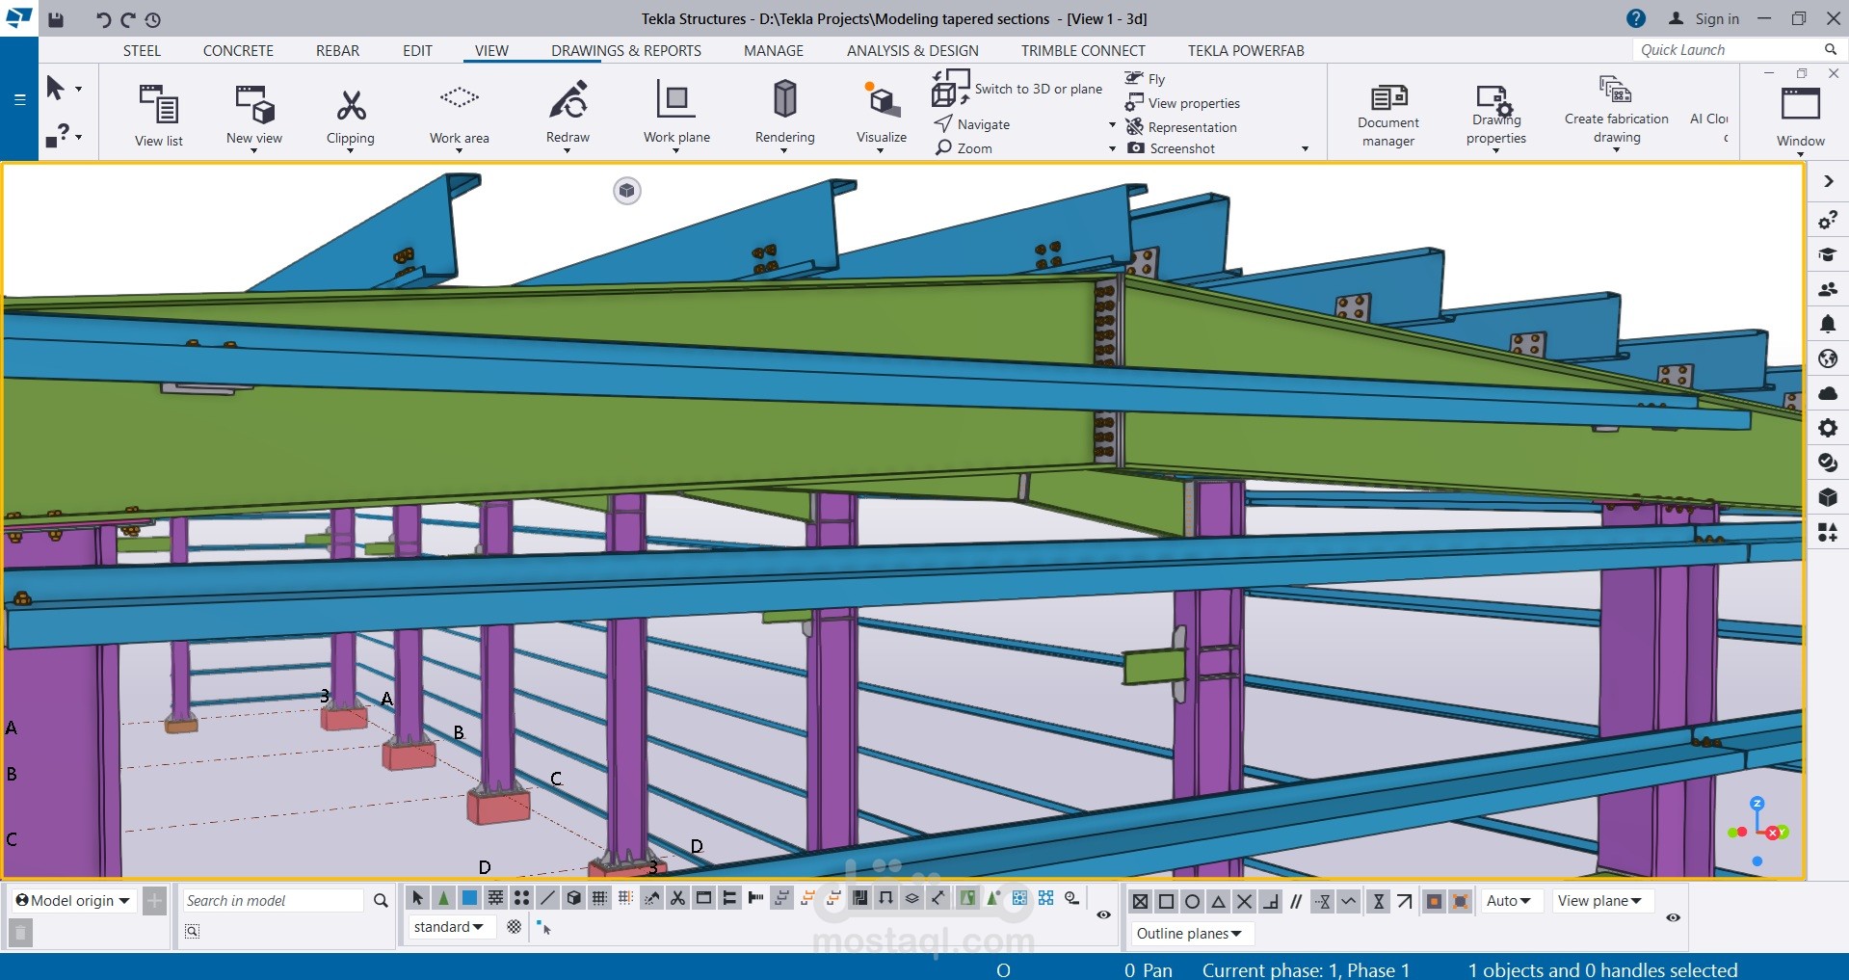Open the Outline planes dropdown
This screenshot has height=980, width=1849.
pos(1189,934)
